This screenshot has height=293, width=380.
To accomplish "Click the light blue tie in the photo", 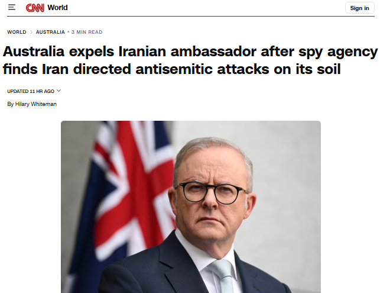I will pos(222,275).
